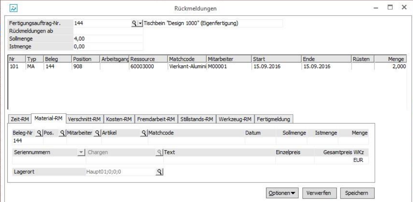
Task: Click the Speichern button
Action: (355, 193)
